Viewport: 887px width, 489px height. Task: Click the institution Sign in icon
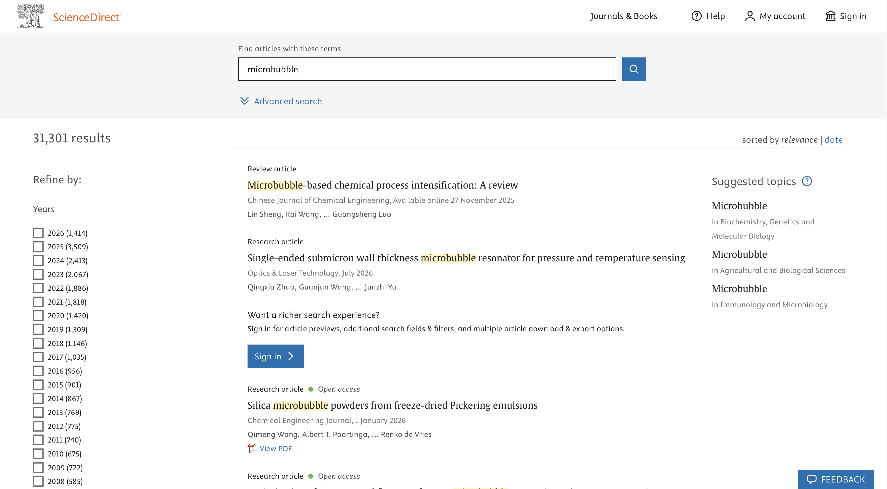[830, 16]
